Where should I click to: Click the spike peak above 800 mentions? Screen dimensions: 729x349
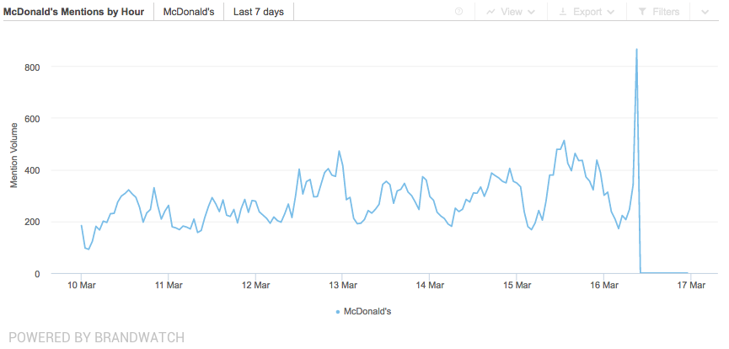pos(636,50)
